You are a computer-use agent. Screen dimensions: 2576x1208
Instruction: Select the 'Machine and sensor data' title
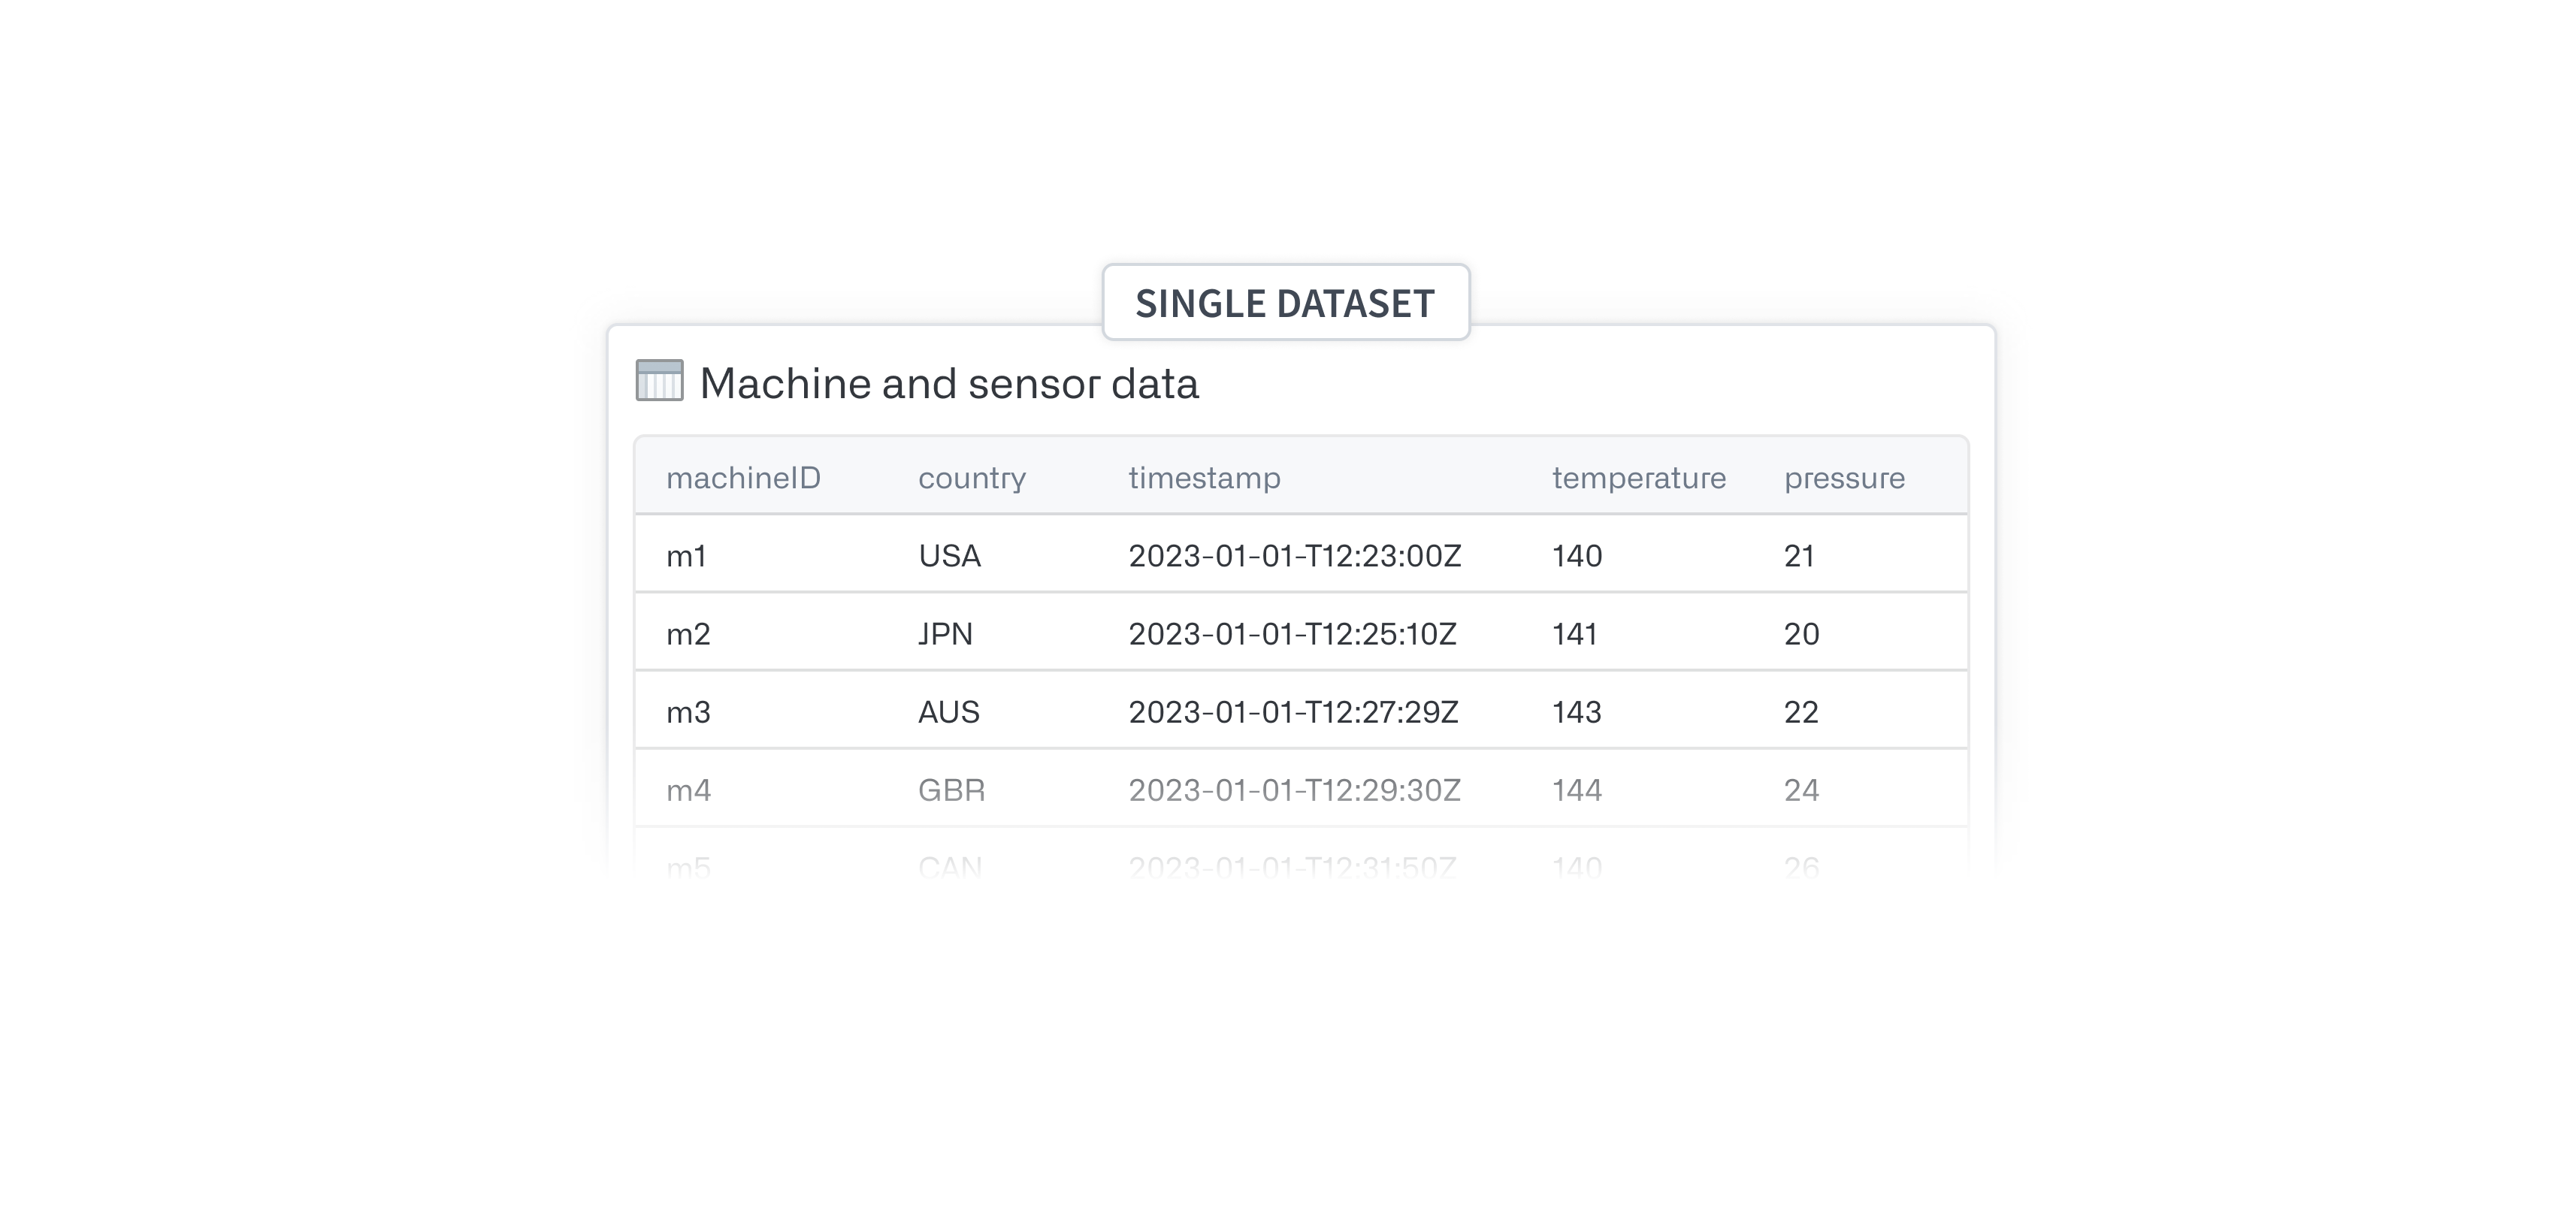tap(949, 383)
